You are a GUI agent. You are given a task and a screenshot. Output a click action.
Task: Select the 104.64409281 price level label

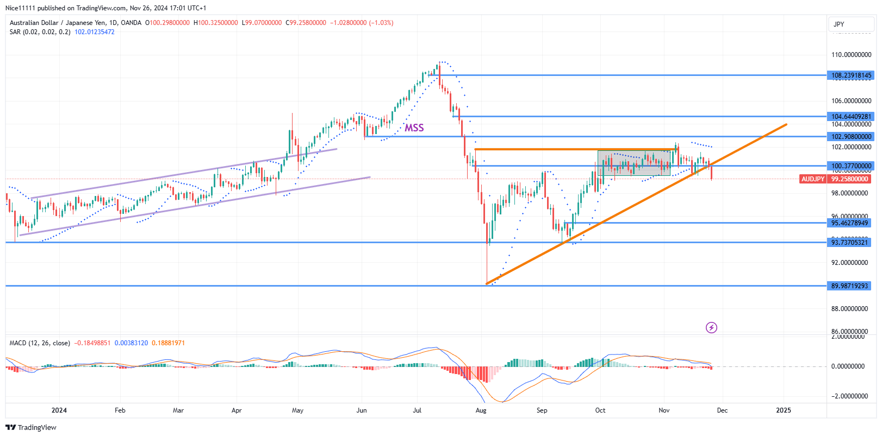(x=851, y=117)
